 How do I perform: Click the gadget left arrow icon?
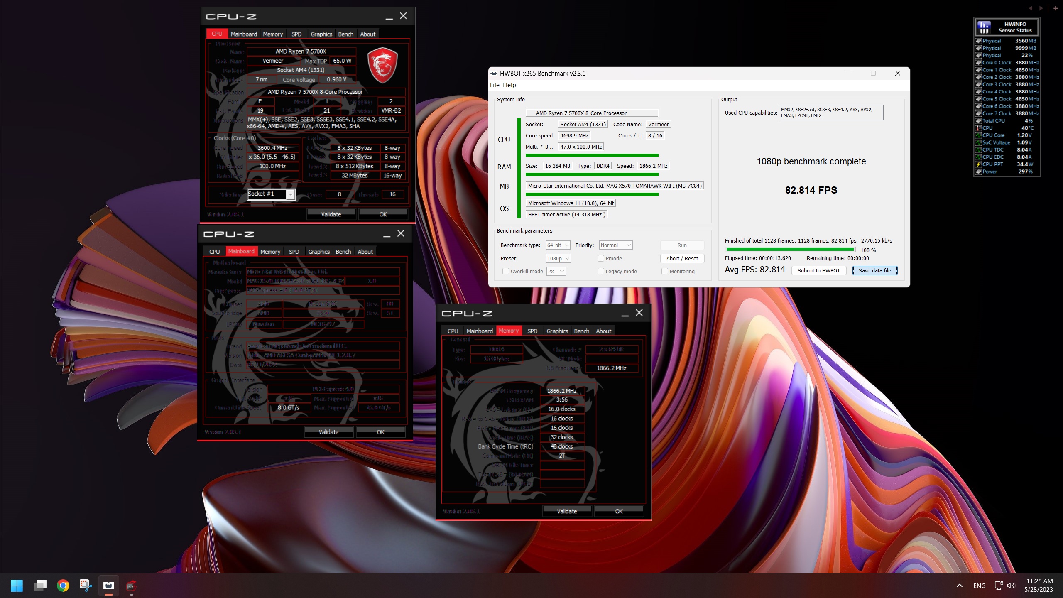pos(1030,8)
